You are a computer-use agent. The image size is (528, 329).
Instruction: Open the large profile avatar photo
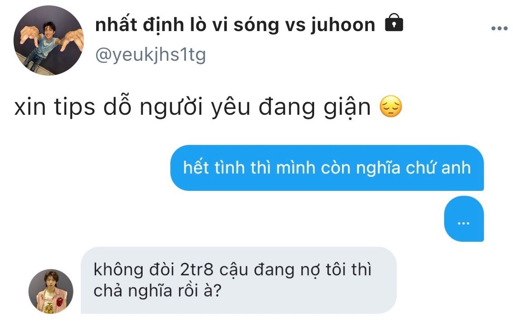[48, 41]
